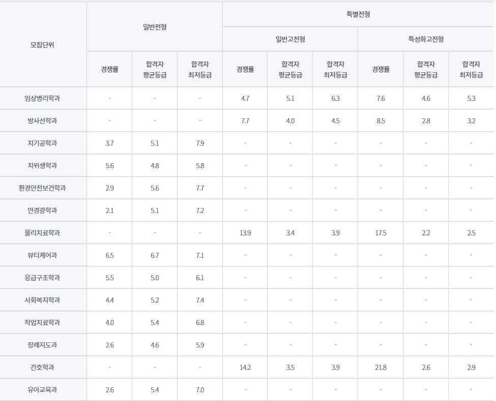Viewport: 496px width, 401px height.
Task: Select 7.2 in the 안경광학과 row
Action: pyautogui.click(x=200, y=210)
